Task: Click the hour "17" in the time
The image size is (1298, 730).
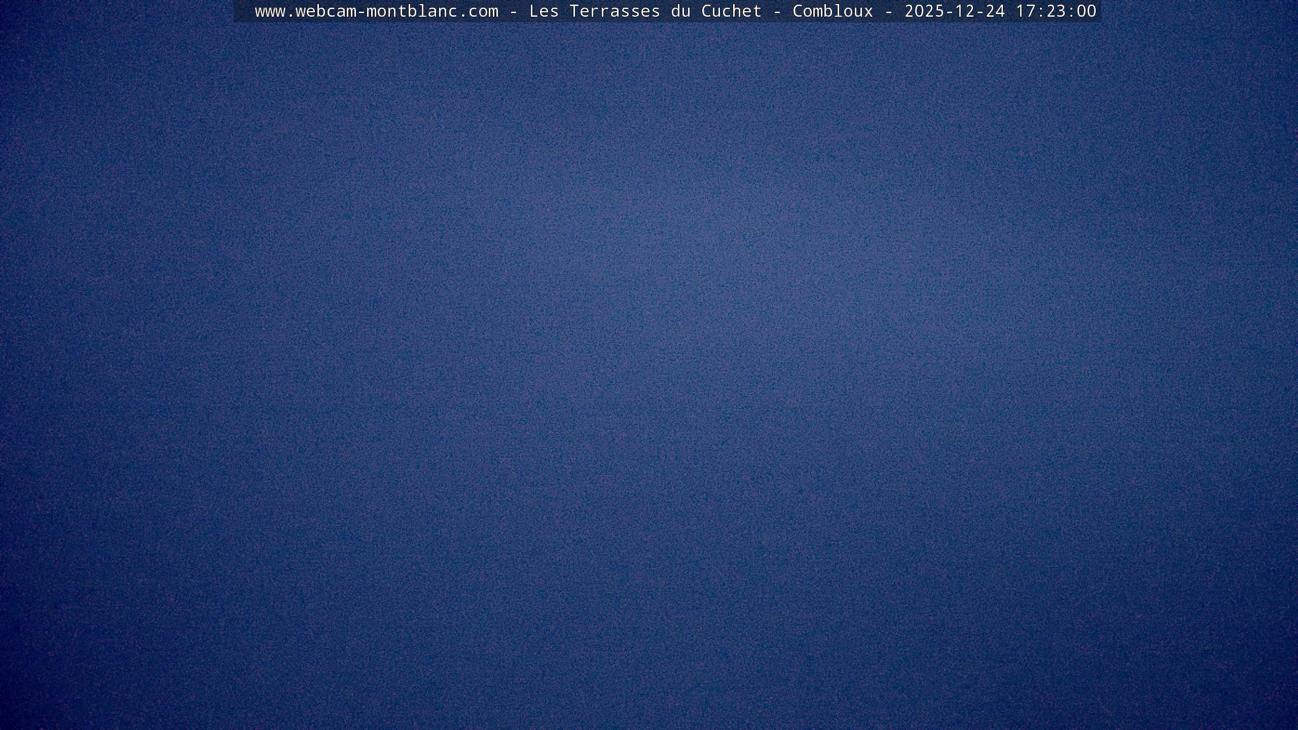Action: click(x=1026, y=11)
